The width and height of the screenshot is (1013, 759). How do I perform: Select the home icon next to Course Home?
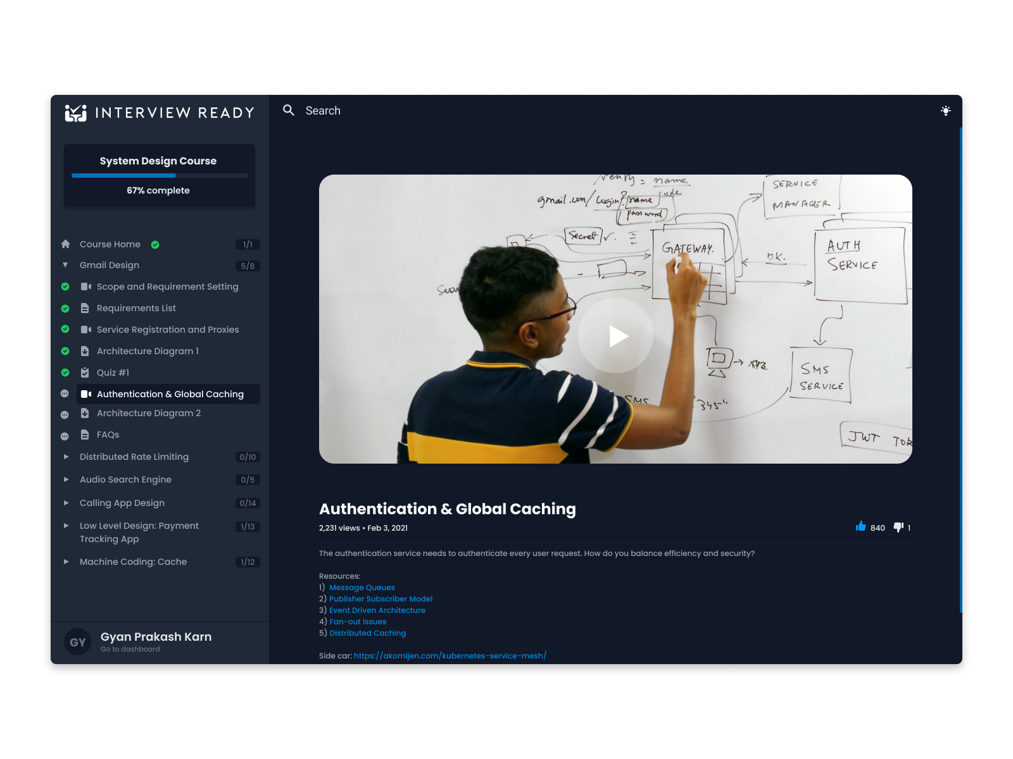pyautogui.click(x=65, y=244)
